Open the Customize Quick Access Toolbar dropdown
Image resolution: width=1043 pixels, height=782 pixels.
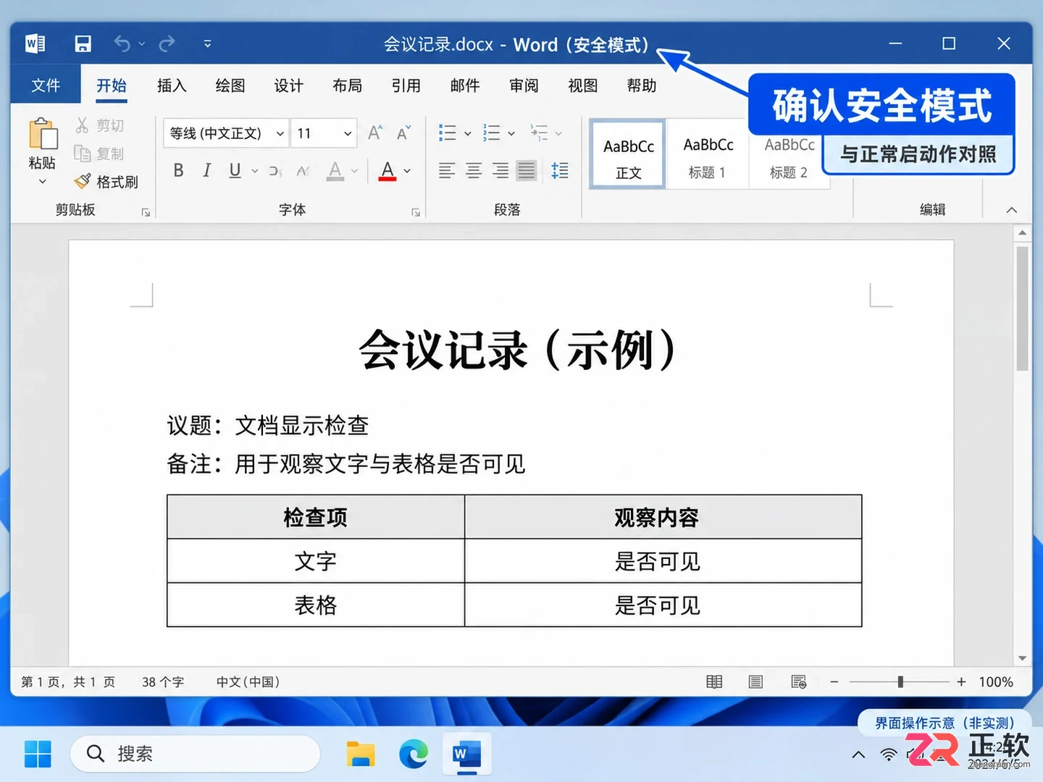point(208,44)
